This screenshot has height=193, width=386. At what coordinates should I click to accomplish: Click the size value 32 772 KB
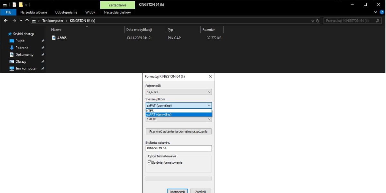pyautogui.click(x=214, y=38)
